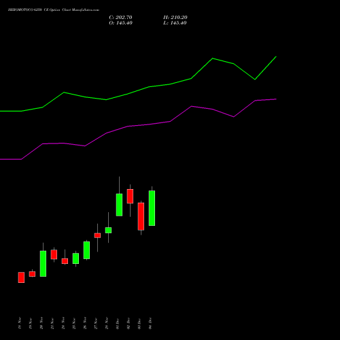This screenshot has height=340, width=340.
Task: Select the 25 Nov date label
Action: [x=74, y=323]
